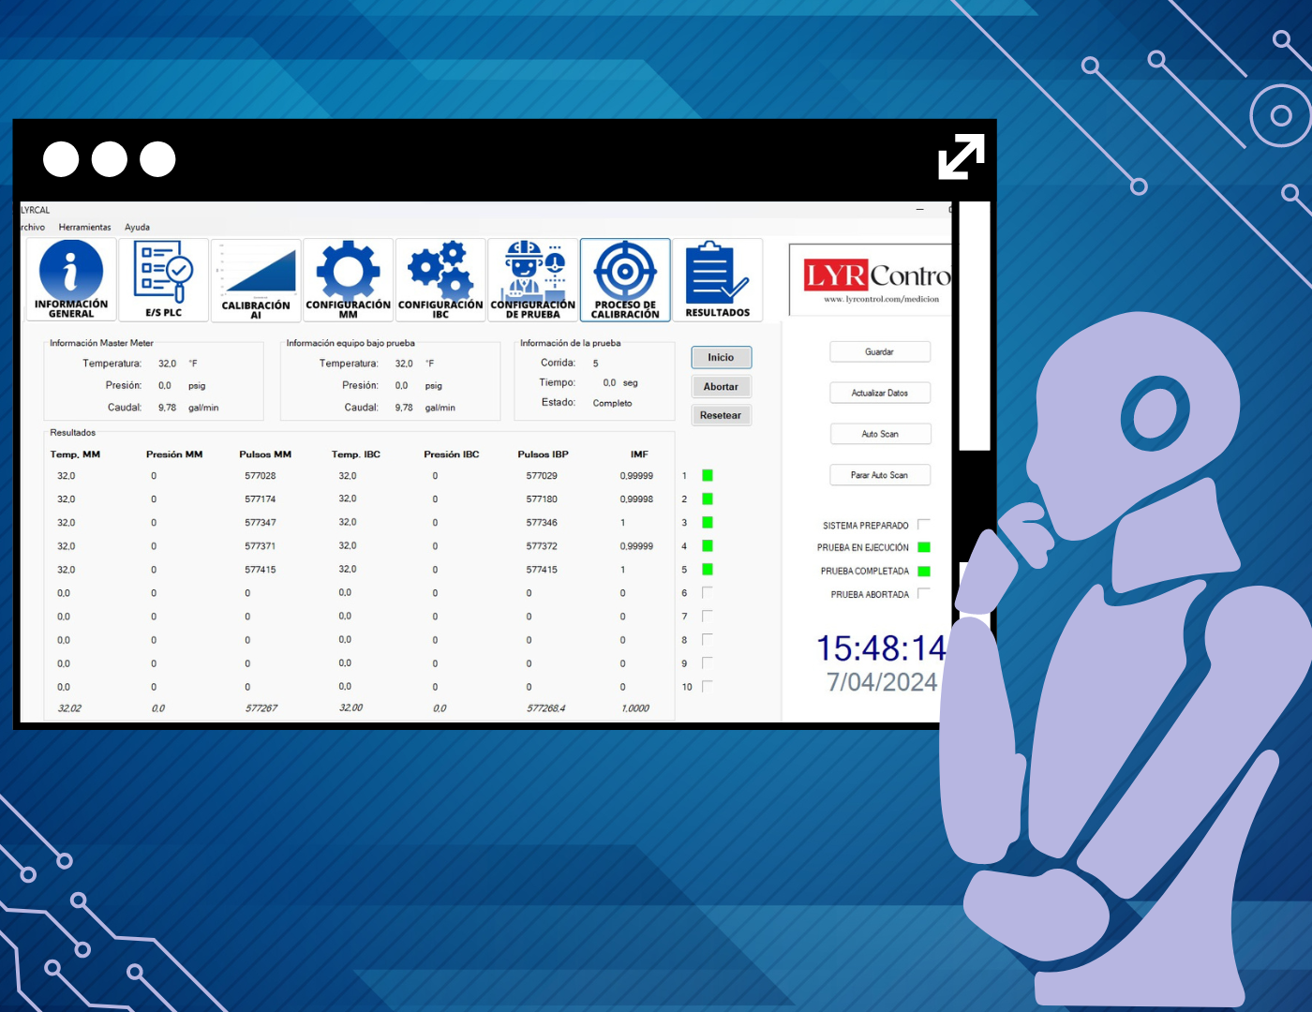Open the Resultados panel
The width and height of the screenshot is (1312, 1012).
pyautogui.click(x=718, y=279)
